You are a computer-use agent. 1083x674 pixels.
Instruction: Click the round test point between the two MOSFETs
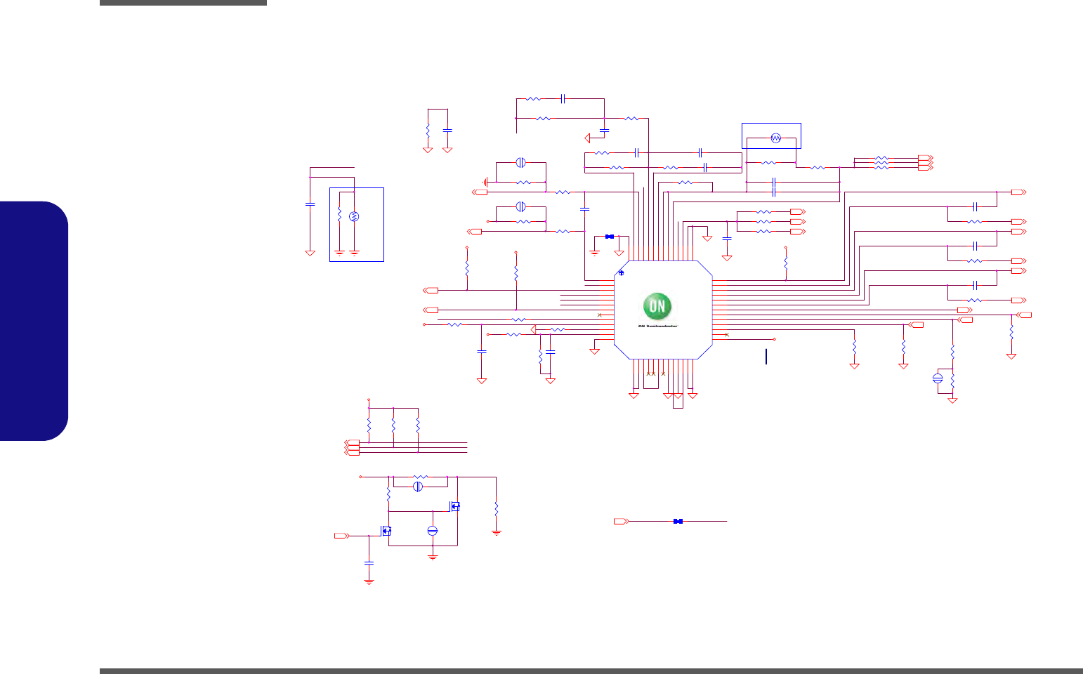point(433,531)
